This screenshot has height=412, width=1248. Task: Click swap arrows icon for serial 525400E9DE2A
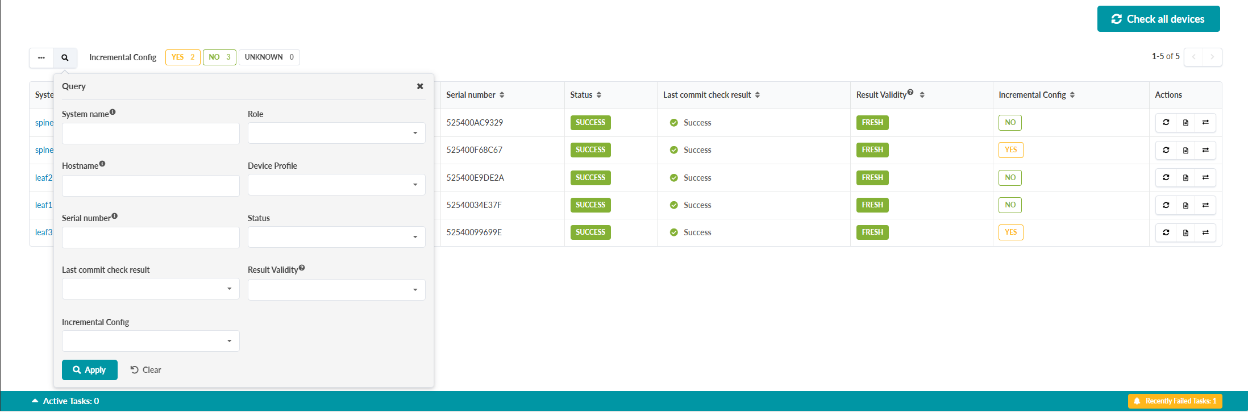coord(1205,177)
